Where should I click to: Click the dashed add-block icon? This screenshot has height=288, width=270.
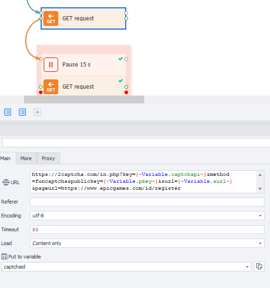point(37,112)
